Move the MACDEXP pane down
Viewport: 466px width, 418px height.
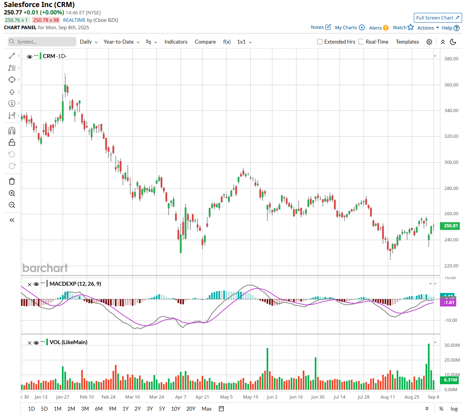click(435, 284)
